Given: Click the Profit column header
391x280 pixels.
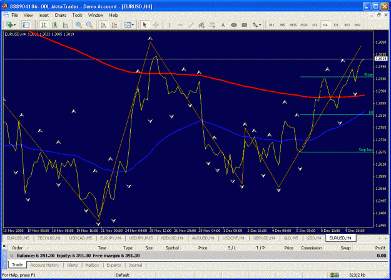Looking at the screenshot, I should (x=380, y=248).
